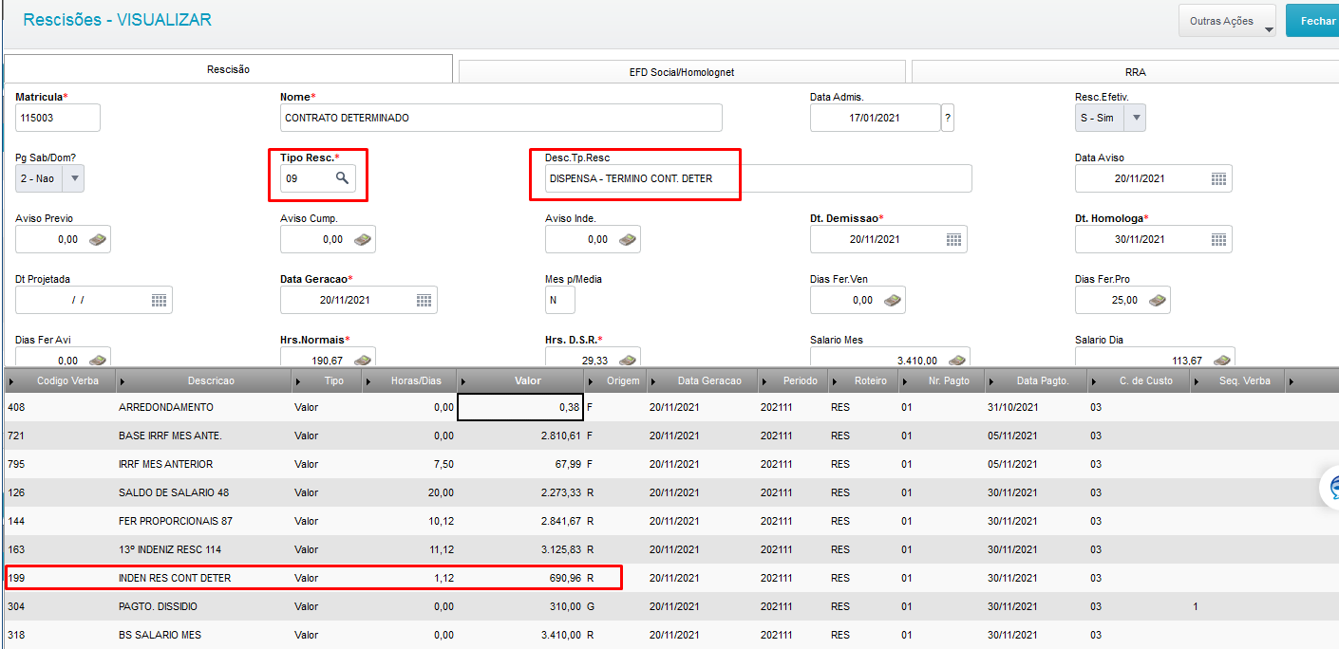
Task: Open the Pg Sab/Dom? 2 - Nao dropdown
Action: pyautogui.click(x=74, y=178)
